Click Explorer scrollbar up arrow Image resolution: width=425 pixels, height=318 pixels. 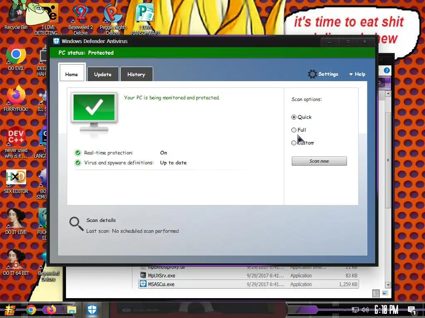[388, 94]
